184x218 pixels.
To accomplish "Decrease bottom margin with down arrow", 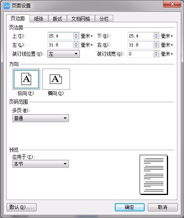I will (156, 37).
